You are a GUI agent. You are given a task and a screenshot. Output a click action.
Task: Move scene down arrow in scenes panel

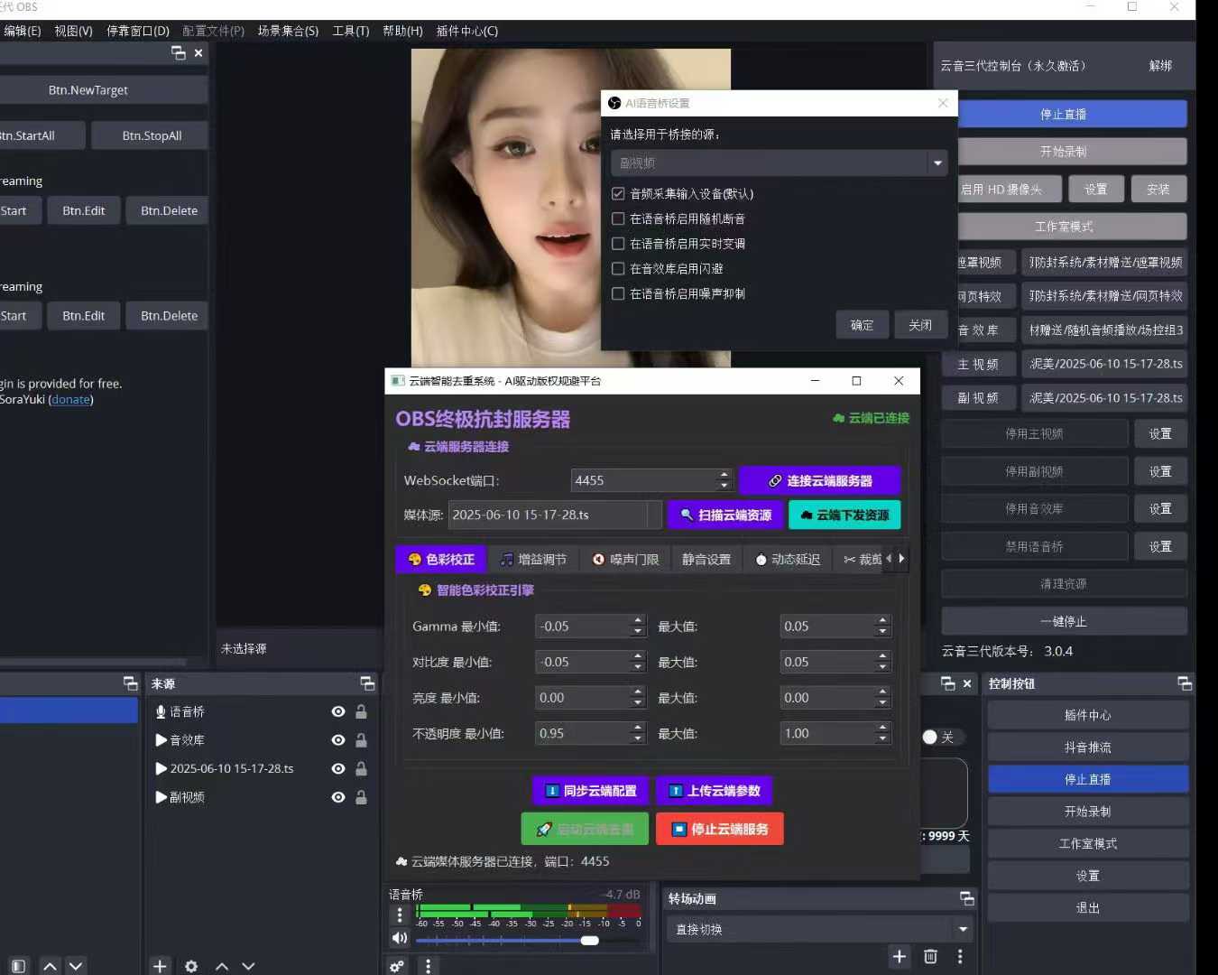click(77, 966)
